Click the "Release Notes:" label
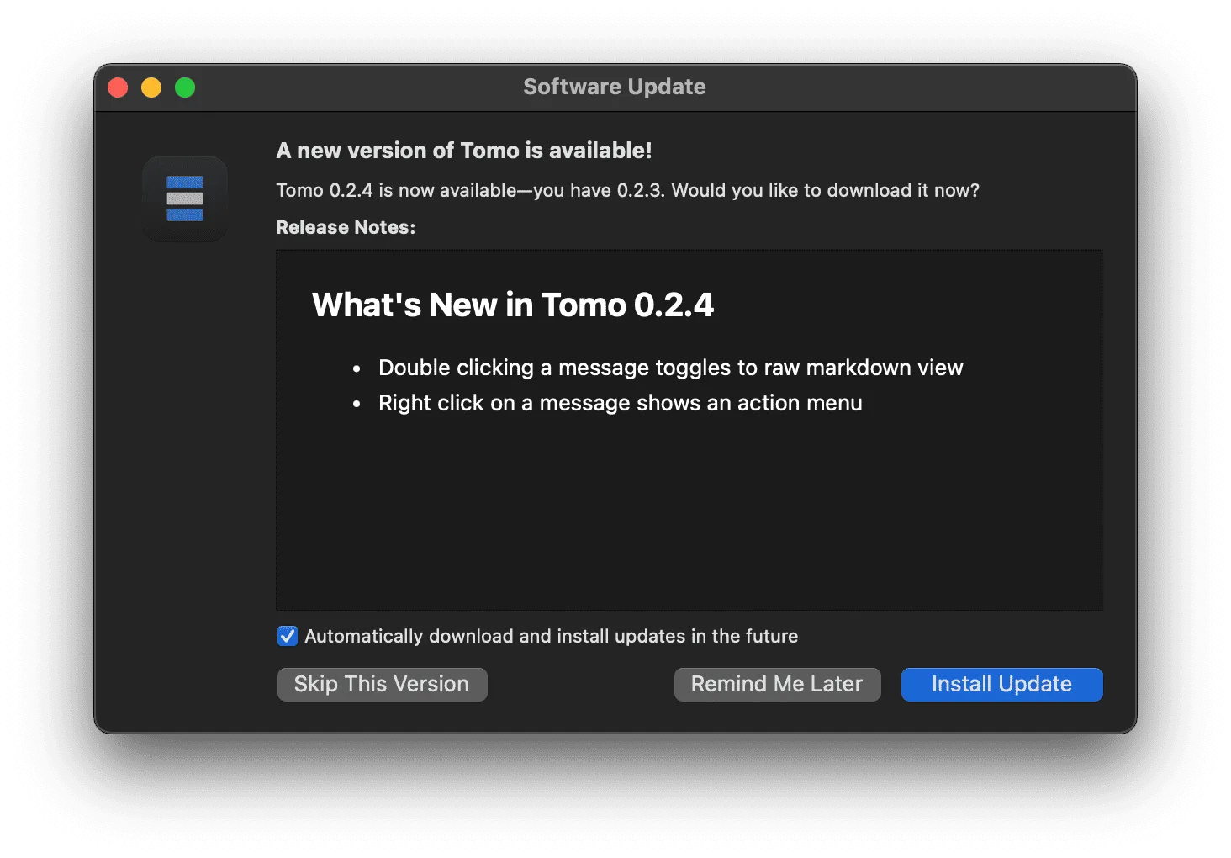1231x858 pixels. click(x=346, y=227)
